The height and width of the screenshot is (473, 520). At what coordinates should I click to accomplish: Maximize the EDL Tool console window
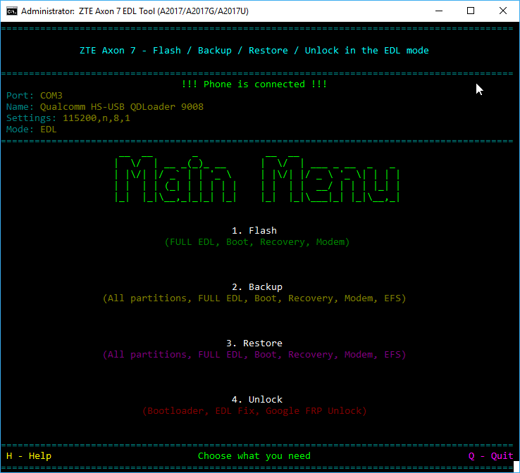[470, 11]
